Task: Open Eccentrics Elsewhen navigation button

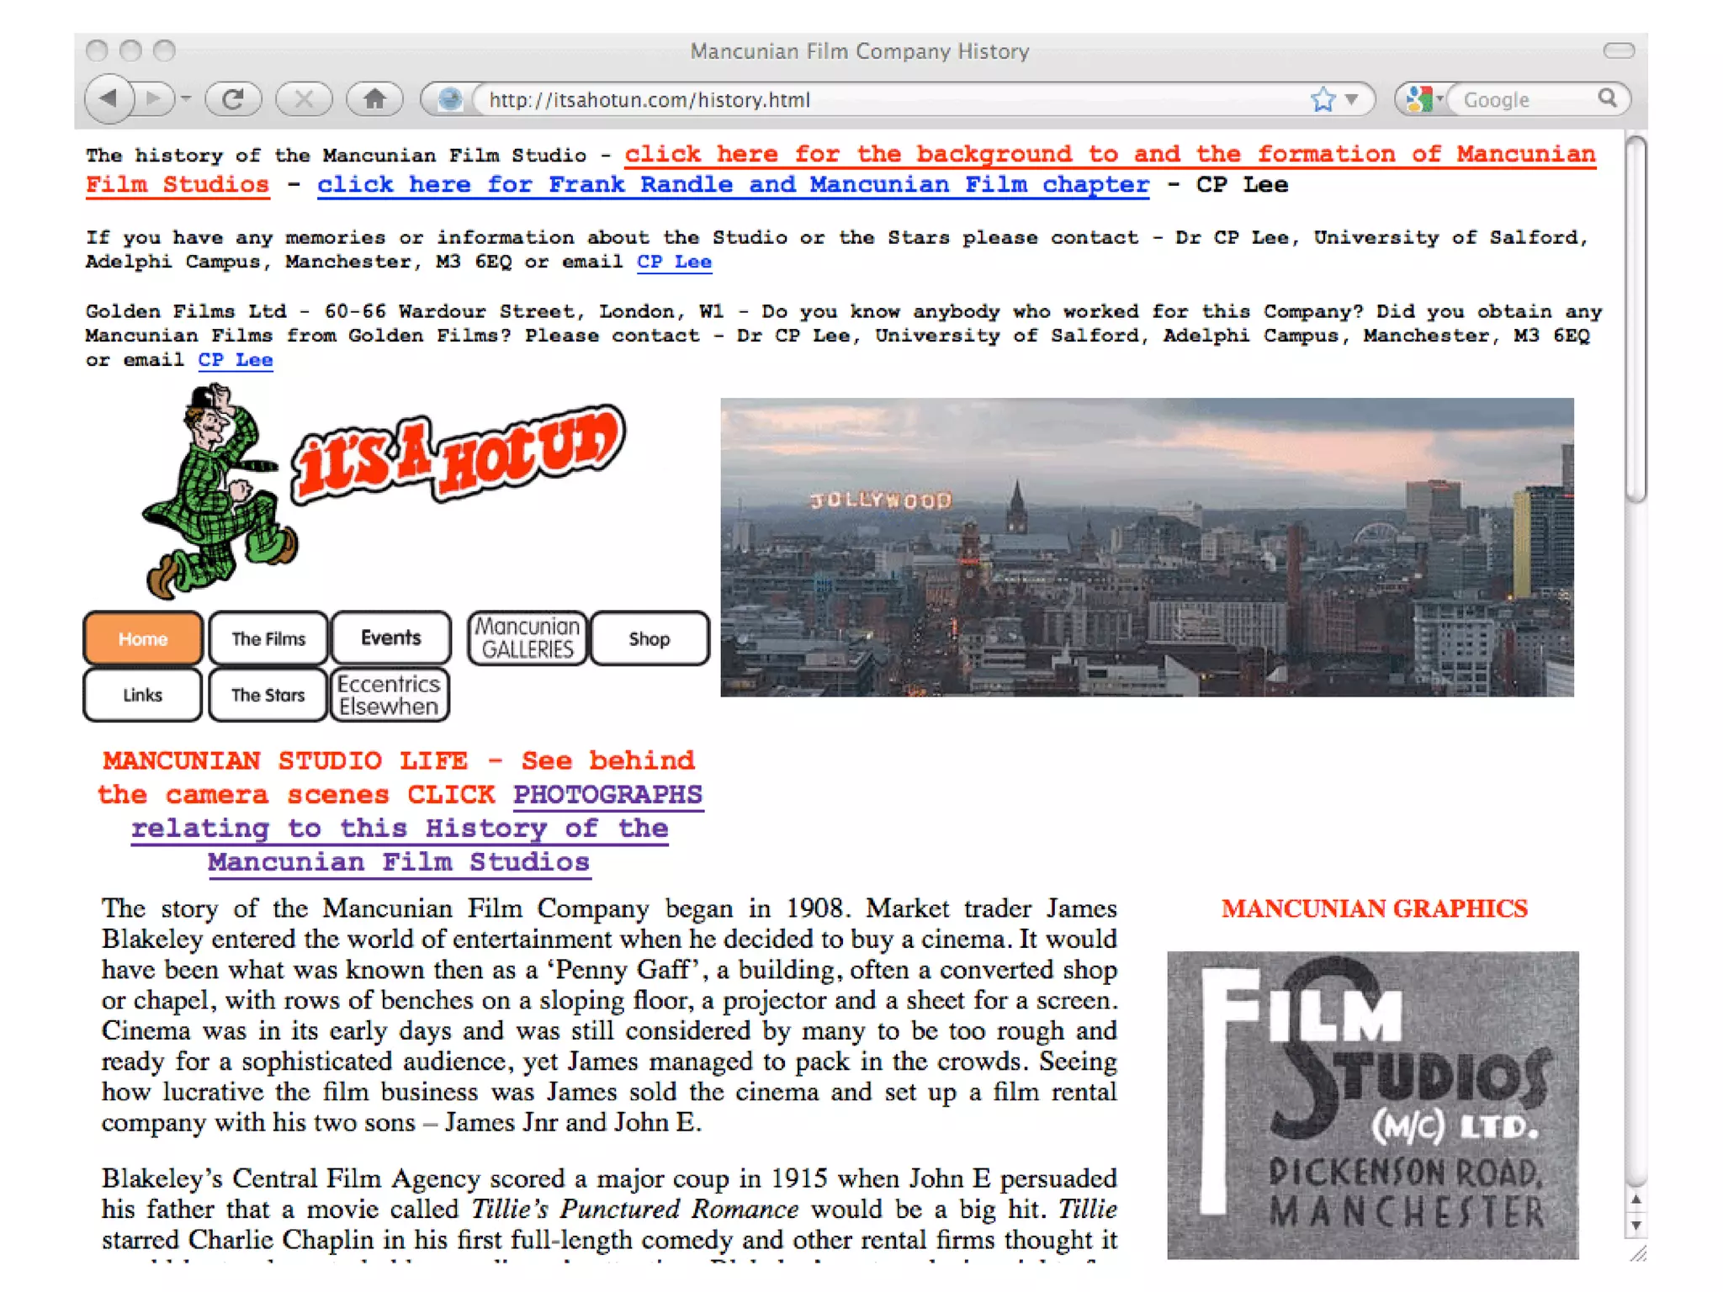Action: coord(390,695)
